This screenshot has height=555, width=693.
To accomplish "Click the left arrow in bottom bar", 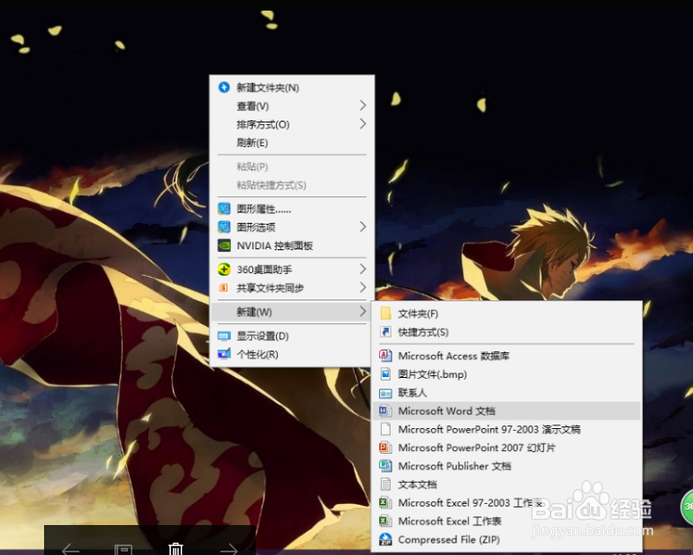I will click(71, 550).
